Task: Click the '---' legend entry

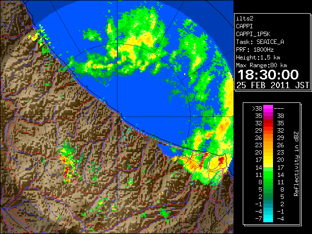Action: (x=279, y=109)
